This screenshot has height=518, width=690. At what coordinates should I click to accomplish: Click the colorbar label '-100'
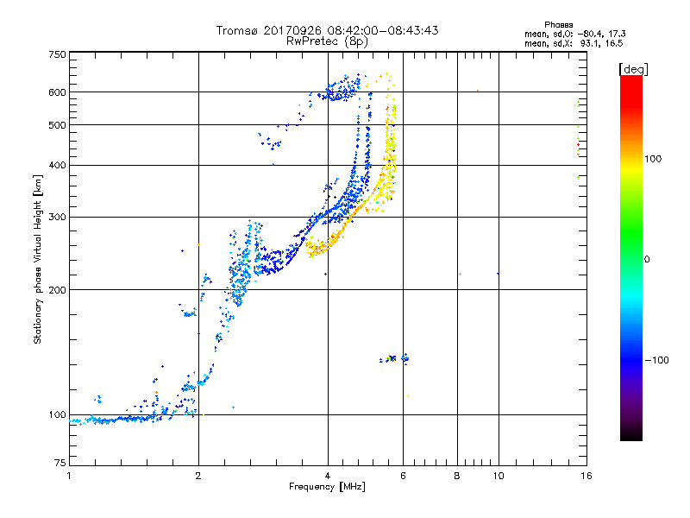pos(656,360)
